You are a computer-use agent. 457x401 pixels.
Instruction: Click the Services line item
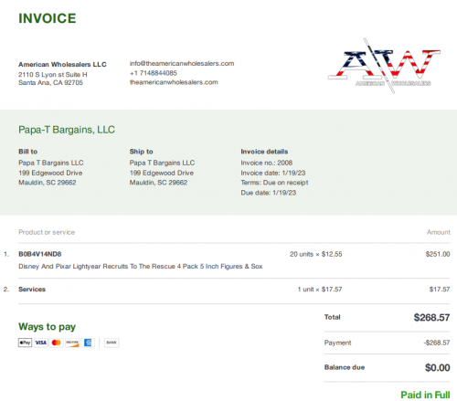click(32, 290)
